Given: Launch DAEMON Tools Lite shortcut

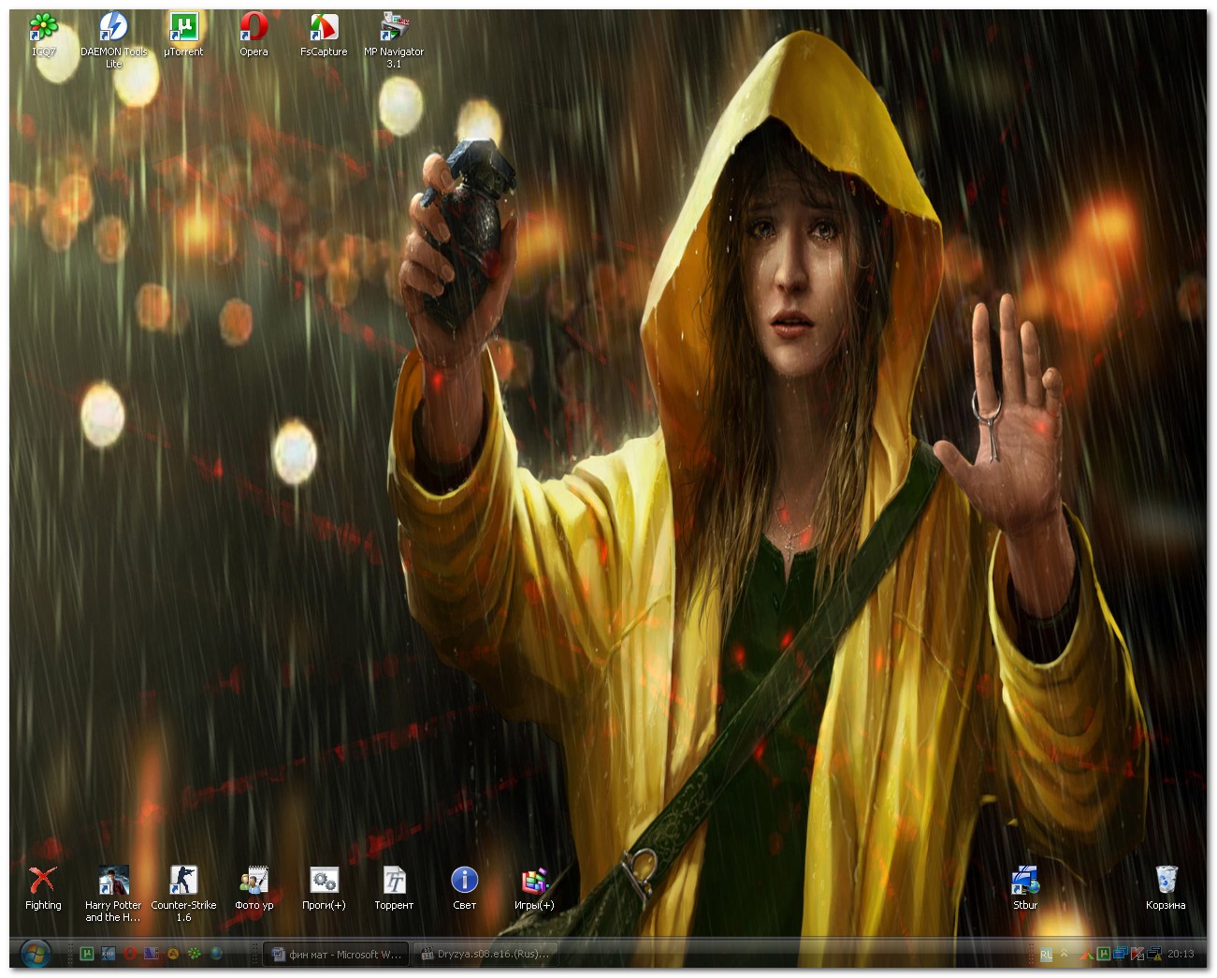Looking at the screenshot, I should 113,28.
